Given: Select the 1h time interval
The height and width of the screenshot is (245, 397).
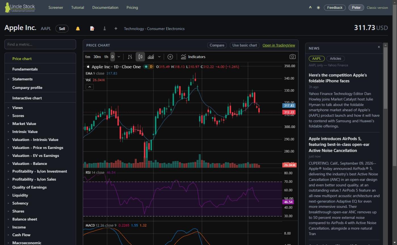Looking at the screenshot, I should (x=106, y=57).
